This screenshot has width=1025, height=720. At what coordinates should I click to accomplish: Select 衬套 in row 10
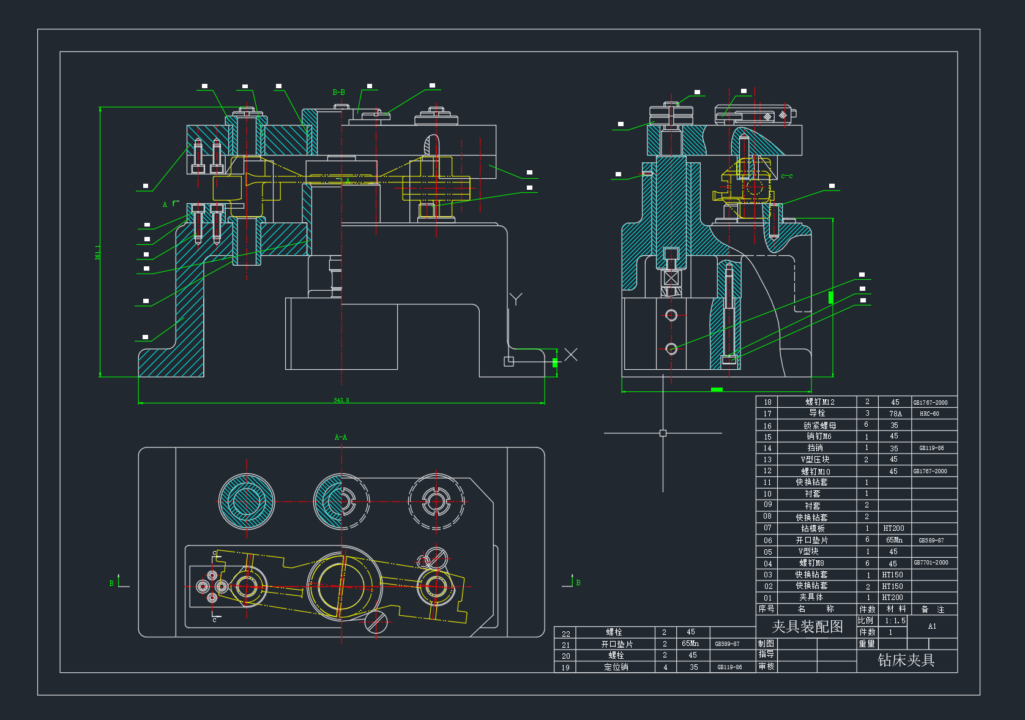coord(813,493)
